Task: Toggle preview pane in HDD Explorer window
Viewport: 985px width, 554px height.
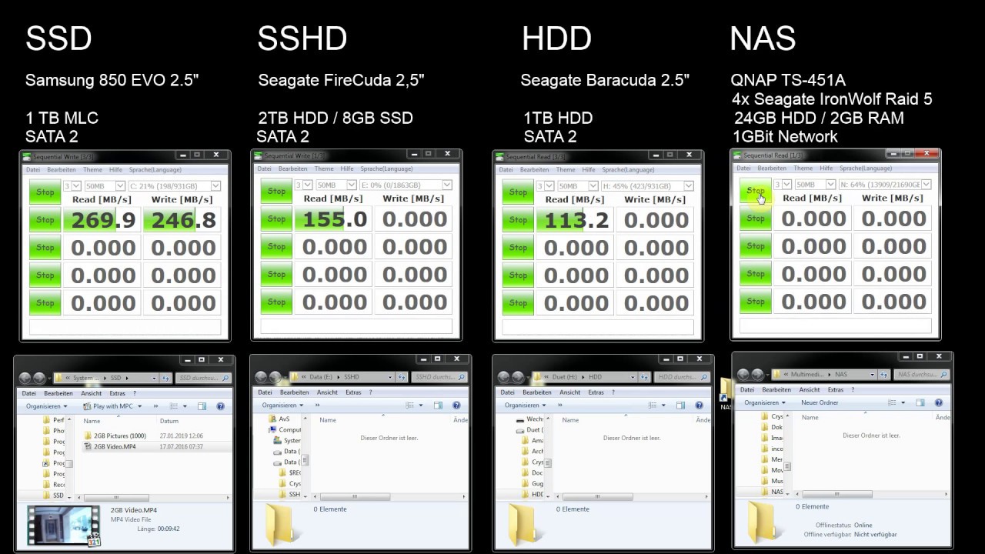Action: 680,405
